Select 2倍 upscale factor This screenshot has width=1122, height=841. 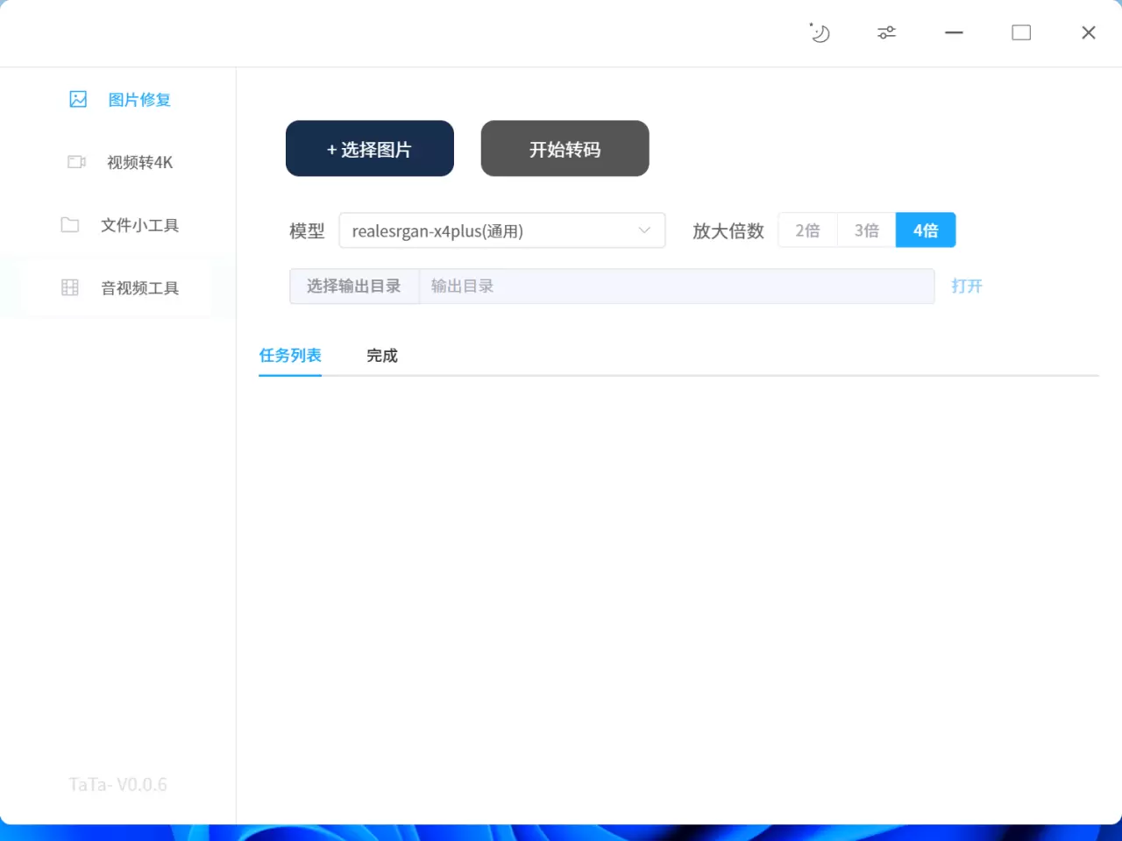[x=806, y=230]
